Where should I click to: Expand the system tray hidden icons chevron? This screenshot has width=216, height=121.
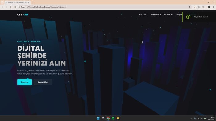[191, 118]
